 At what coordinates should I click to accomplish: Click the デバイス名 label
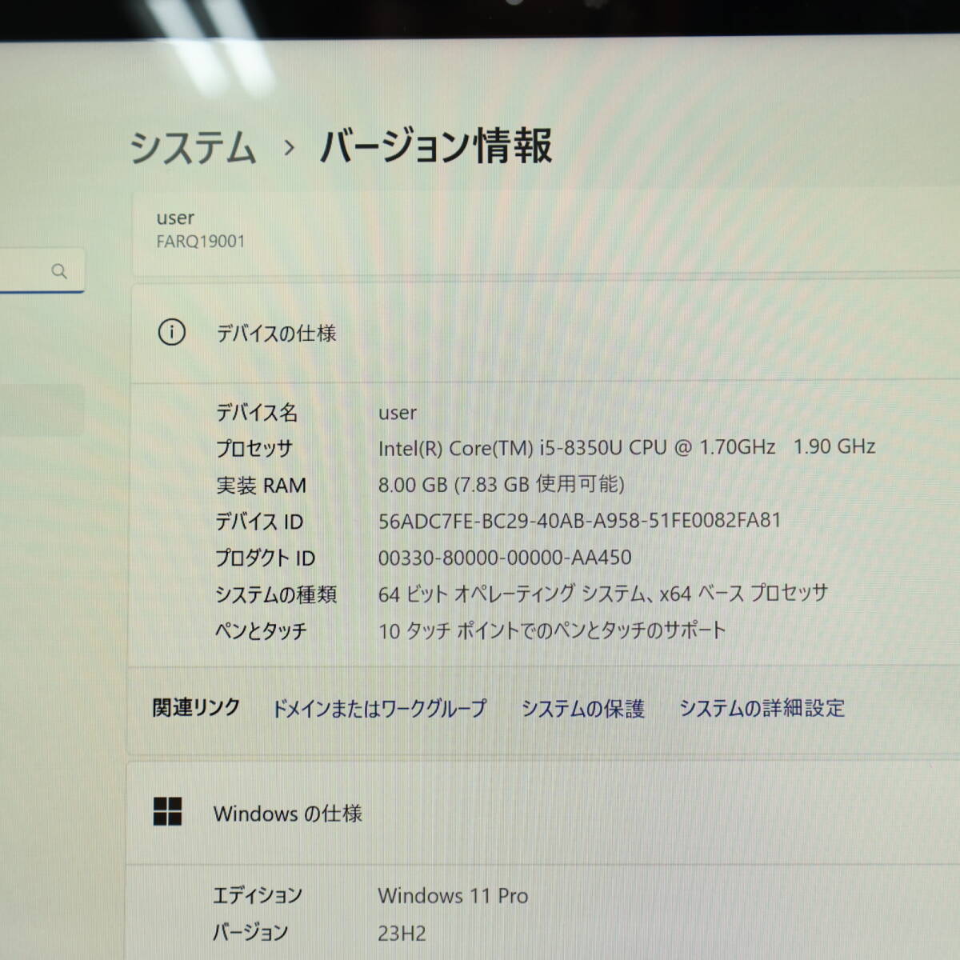(x=257, y=413)
